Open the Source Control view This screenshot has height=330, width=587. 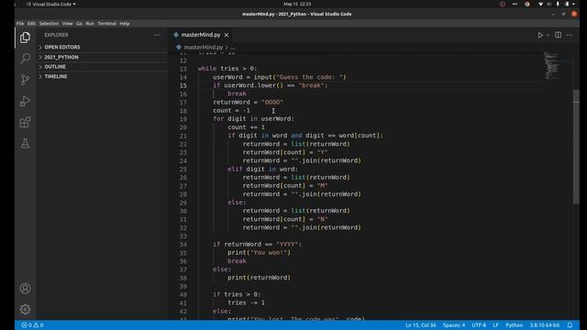coord(25,80)
